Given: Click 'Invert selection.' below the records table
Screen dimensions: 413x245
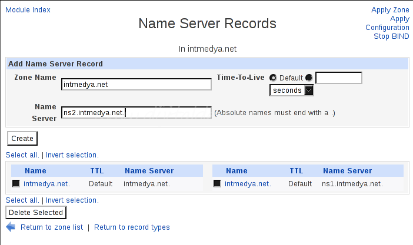Looking at the screenshot, I should [72, 200].
